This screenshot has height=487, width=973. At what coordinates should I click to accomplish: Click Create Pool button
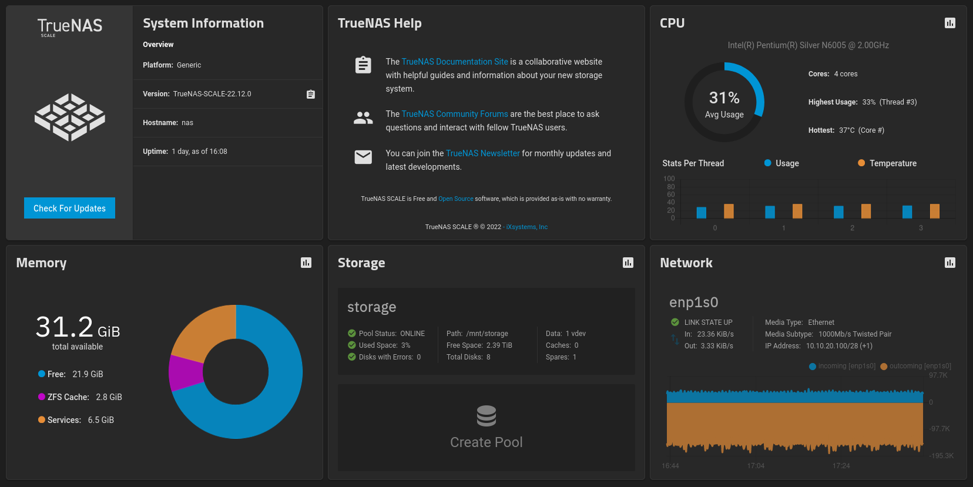(486, 428)
